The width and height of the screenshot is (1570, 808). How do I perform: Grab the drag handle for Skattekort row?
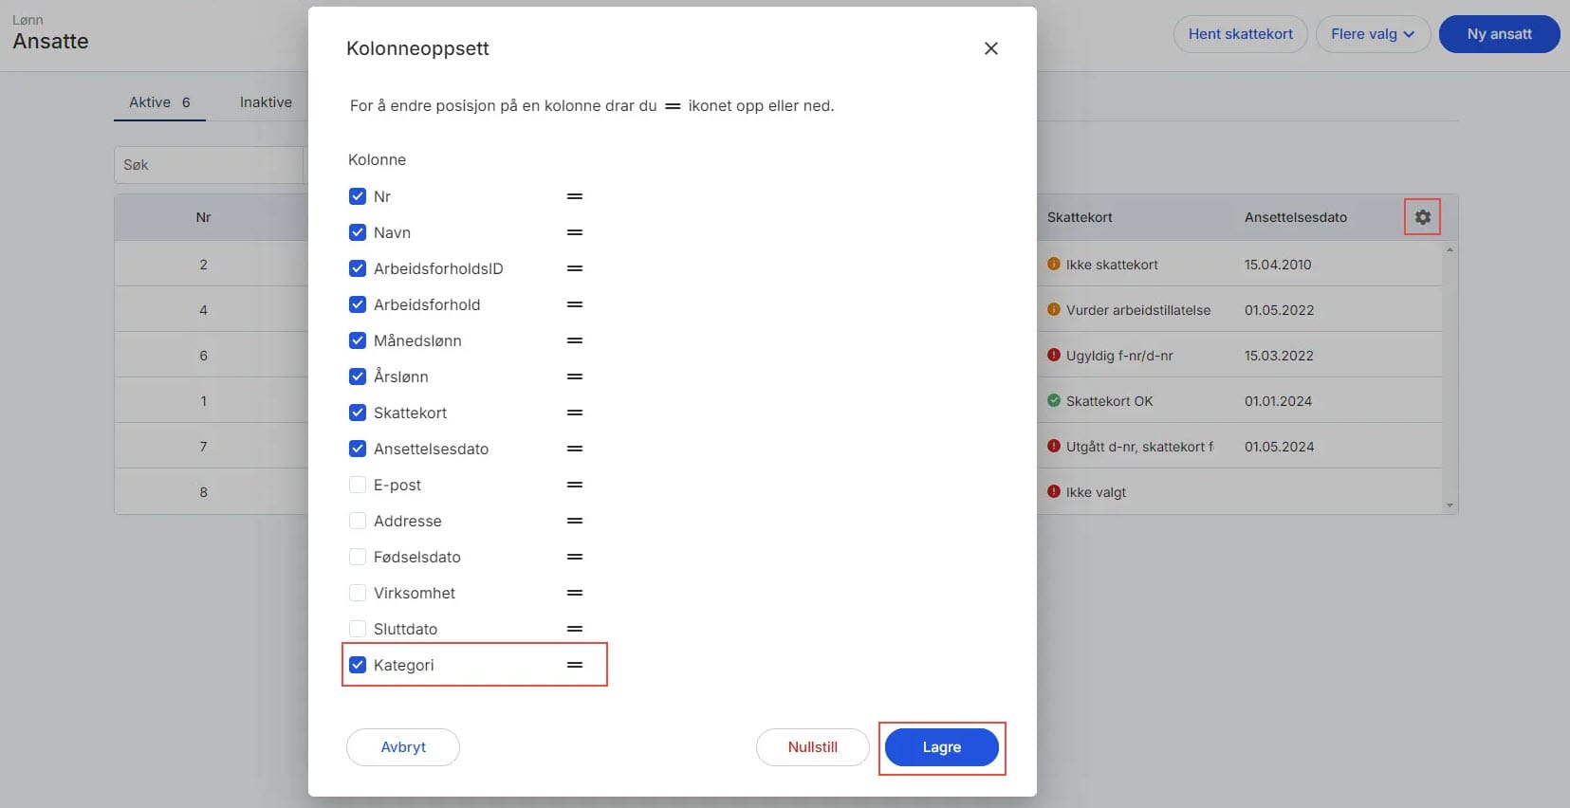(575, 413)
